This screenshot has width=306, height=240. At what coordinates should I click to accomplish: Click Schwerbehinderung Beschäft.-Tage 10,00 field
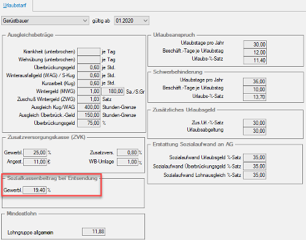tap(255, 89)
